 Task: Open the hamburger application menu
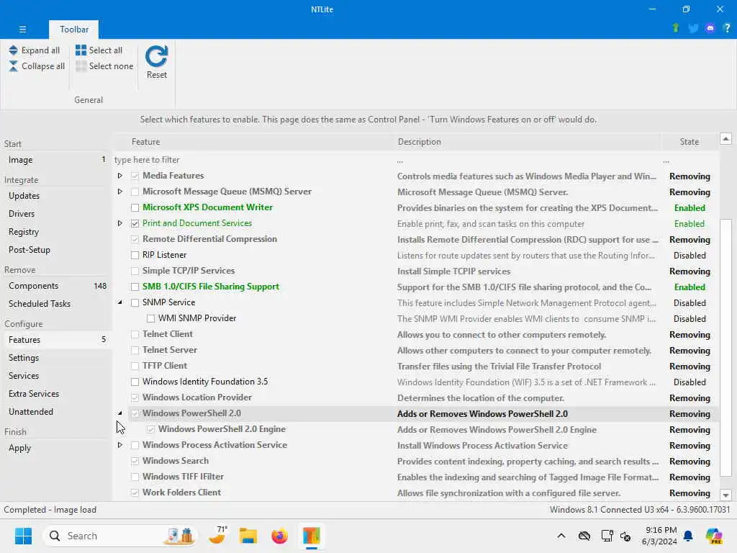point(22,29)
